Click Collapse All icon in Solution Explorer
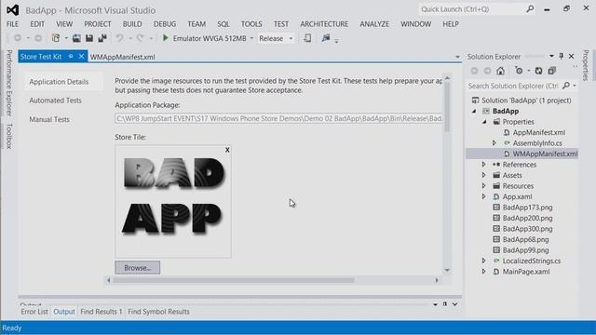Screen dimensions: 596x335 tap(552, 71)
